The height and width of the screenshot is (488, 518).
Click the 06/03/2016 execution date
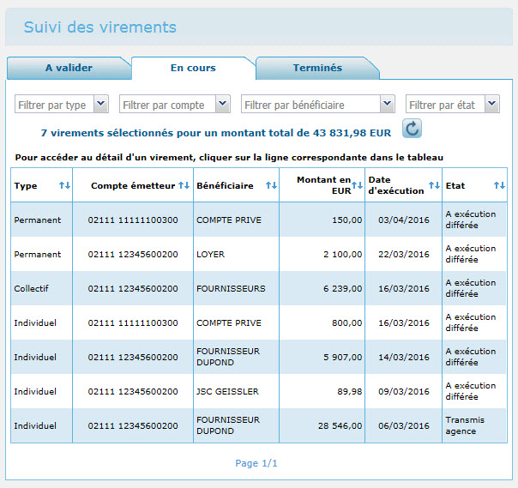[x=404, y=426]
